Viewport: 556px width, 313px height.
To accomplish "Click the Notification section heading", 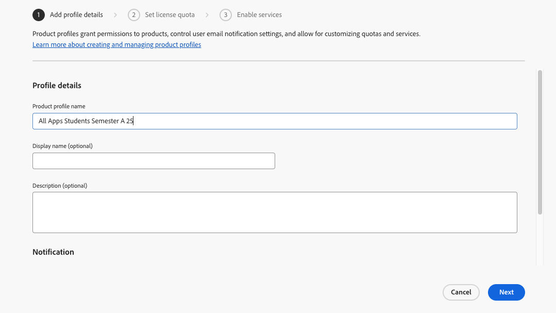I will 53,252.
